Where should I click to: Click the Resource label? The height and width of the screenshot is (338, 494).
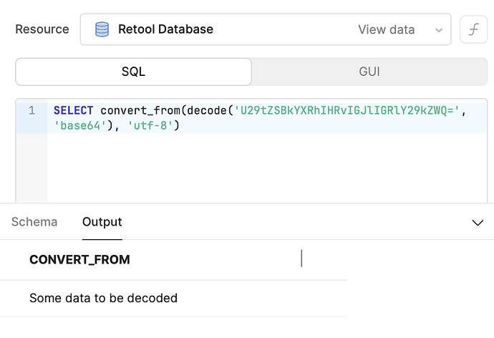pyautogui.click(x=42, y=29)
